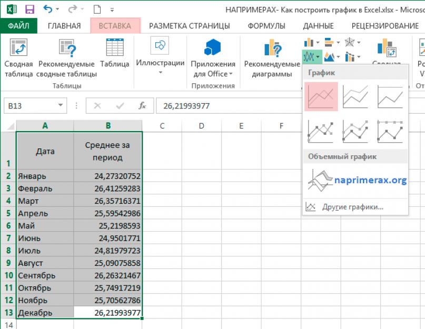Choose the basic line chart thumbnail

[321, 97]
